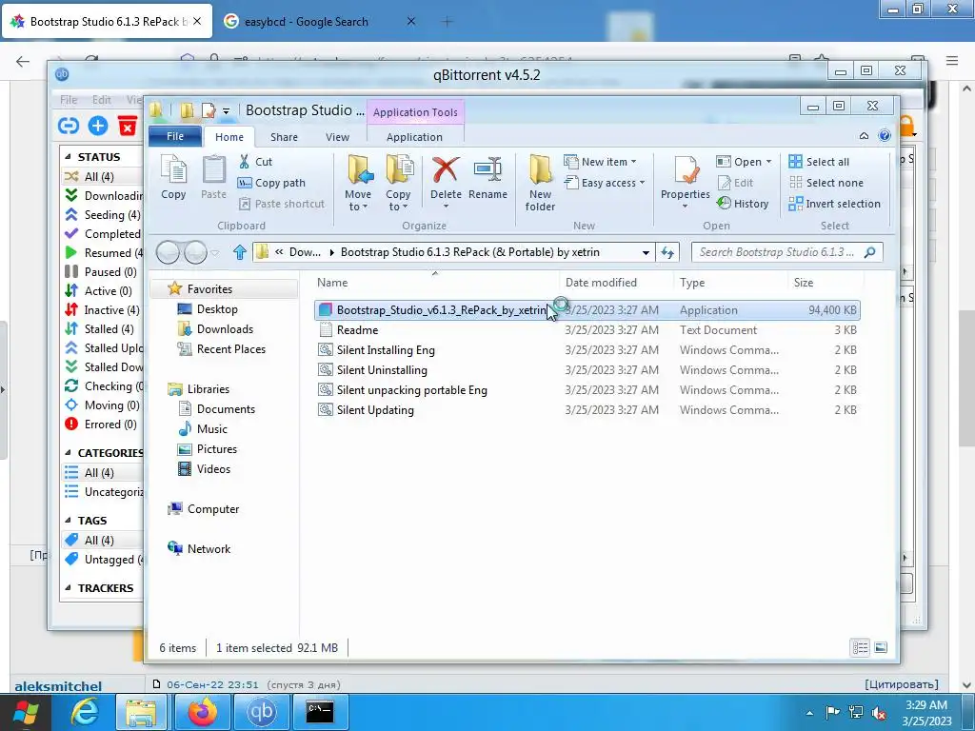The height and width of the screenshot is (731, 975).
Task: Select Desktop under Favorites
Action: pos(216,309)
